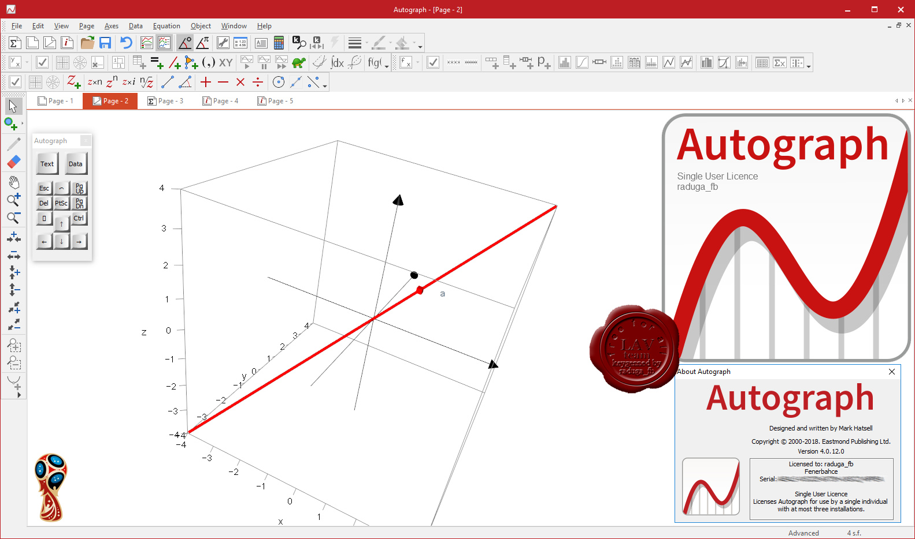Click the Data button on Autograph keyboard
Image resolution: width=915 pixels, height=539 pixels.
(76, 164)
